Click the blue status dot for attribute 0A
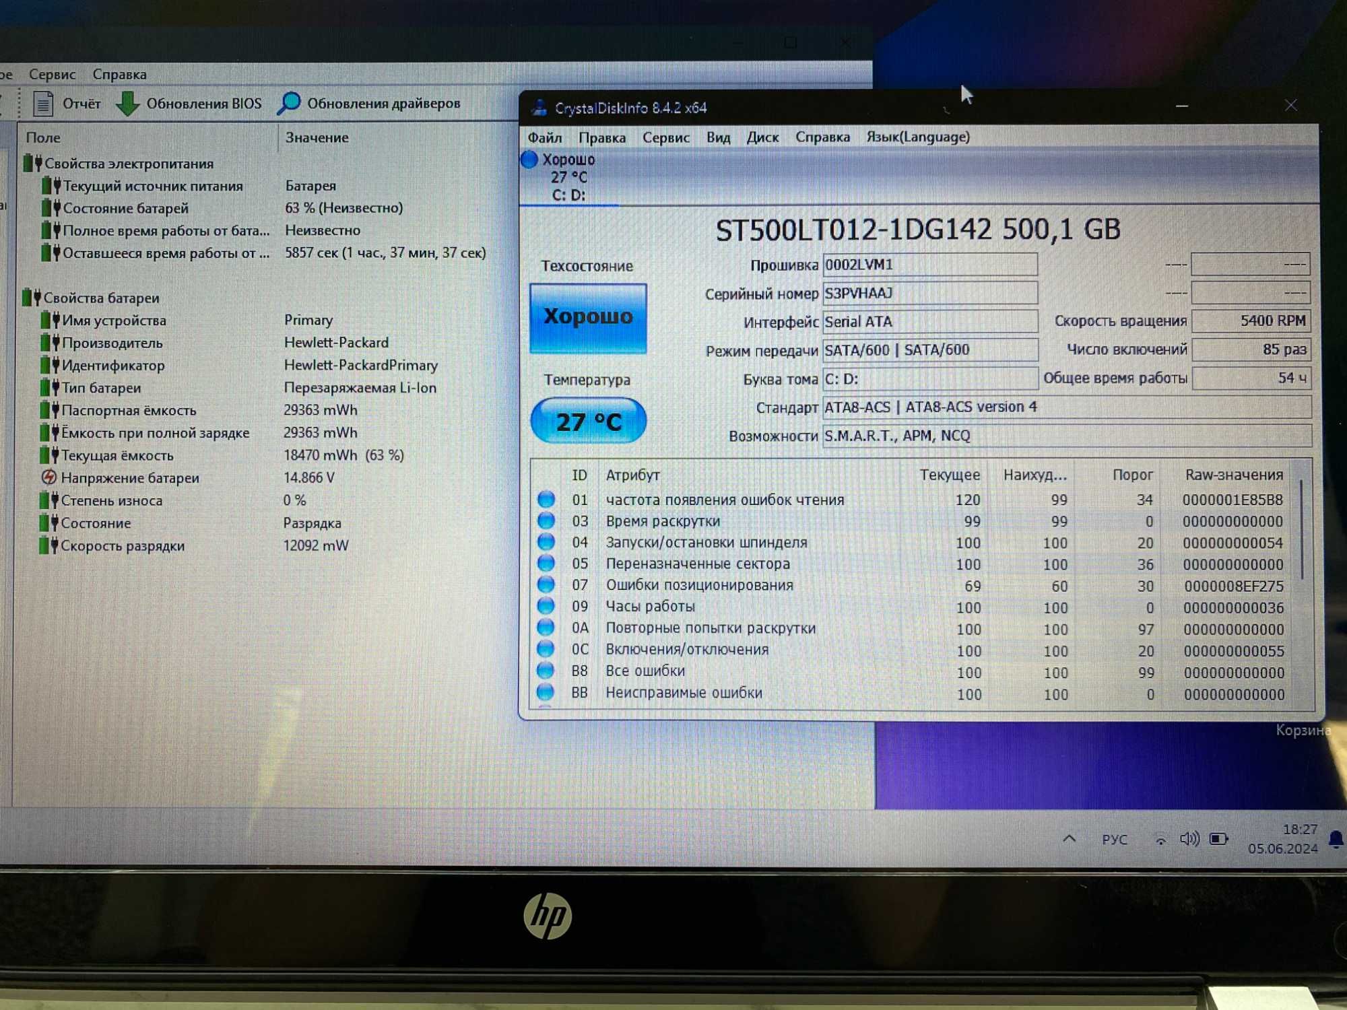Viewport: 1347px width, 1010px height. click(x=546, y=628)
